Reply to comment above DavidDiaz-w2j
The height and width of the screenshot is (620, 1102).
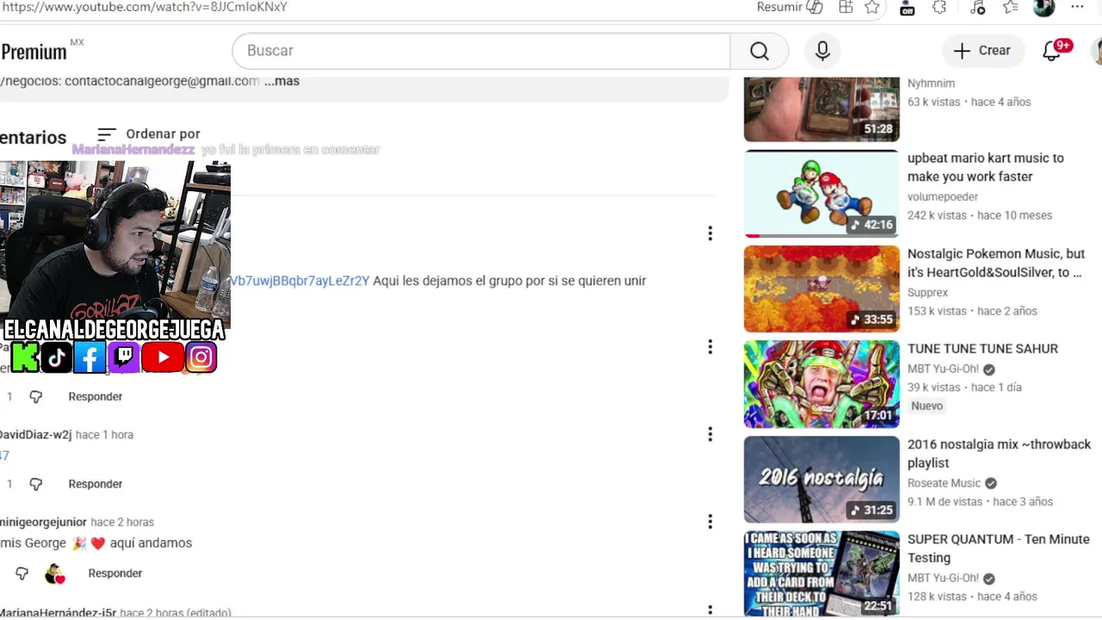[95, 396]
